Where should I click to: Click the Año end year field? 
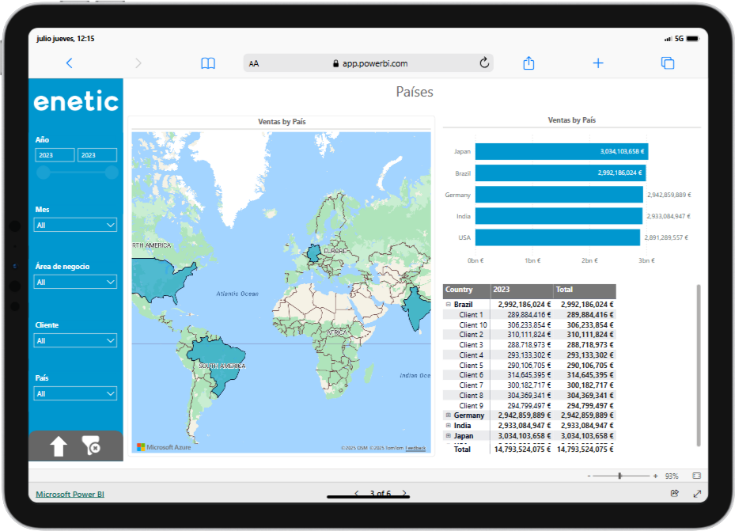click(x=97, y=155)
